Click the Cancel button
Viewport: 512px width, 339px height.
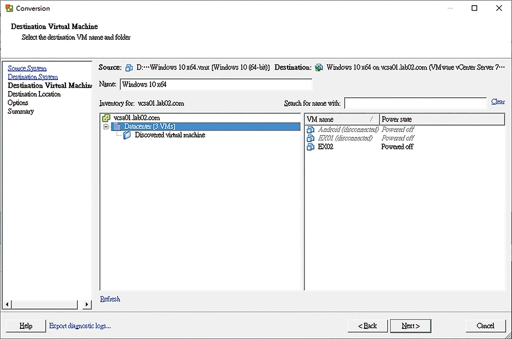(485, 326)
